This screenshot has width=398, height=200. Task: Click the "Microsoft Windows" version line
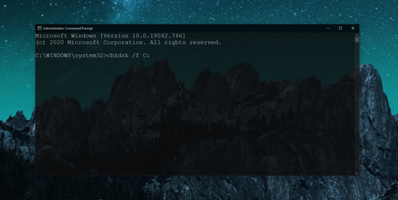[110, 35]
